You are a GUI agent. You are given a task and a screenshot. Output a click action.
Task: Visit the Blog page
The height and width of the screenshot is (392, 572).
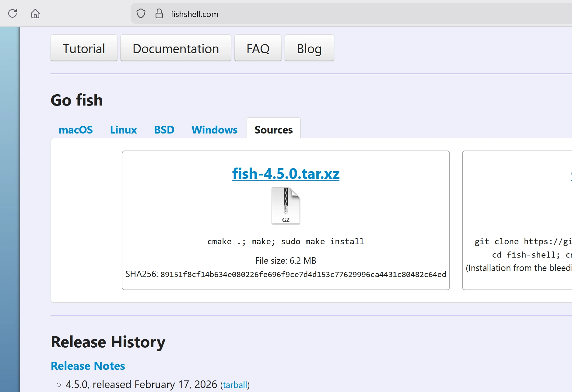click(x=309, y=49)
